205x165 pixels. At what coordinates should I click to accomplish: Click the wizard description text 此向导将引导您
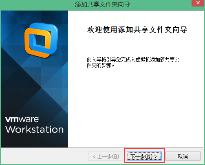click(133, 62)
